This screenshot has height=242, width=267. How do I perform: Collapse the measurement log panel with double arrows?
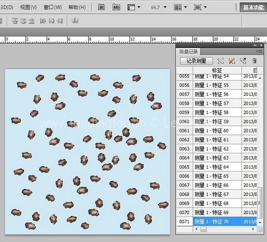(x=255, y=45)
